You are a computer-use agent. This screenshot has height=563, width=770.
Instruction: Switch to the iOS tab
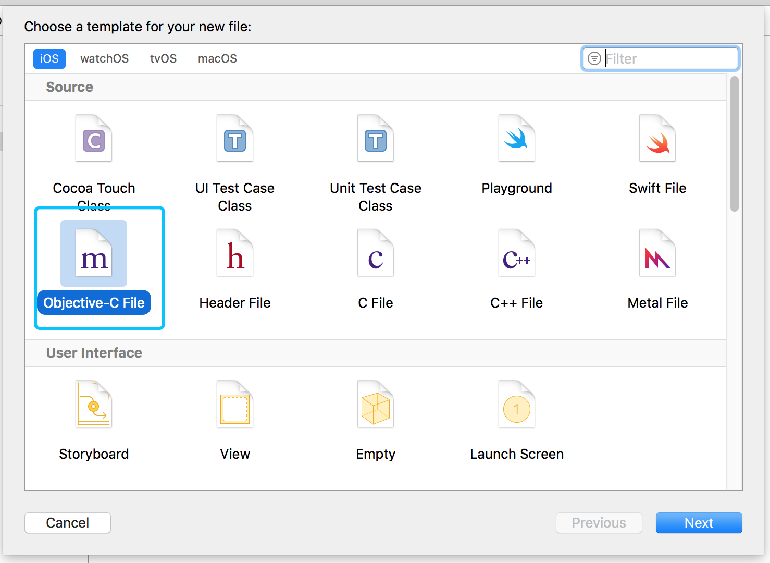[49, 58]
